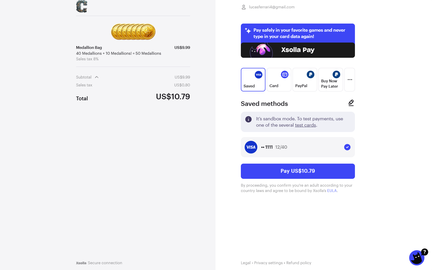Click the user account profile icon

244,7
